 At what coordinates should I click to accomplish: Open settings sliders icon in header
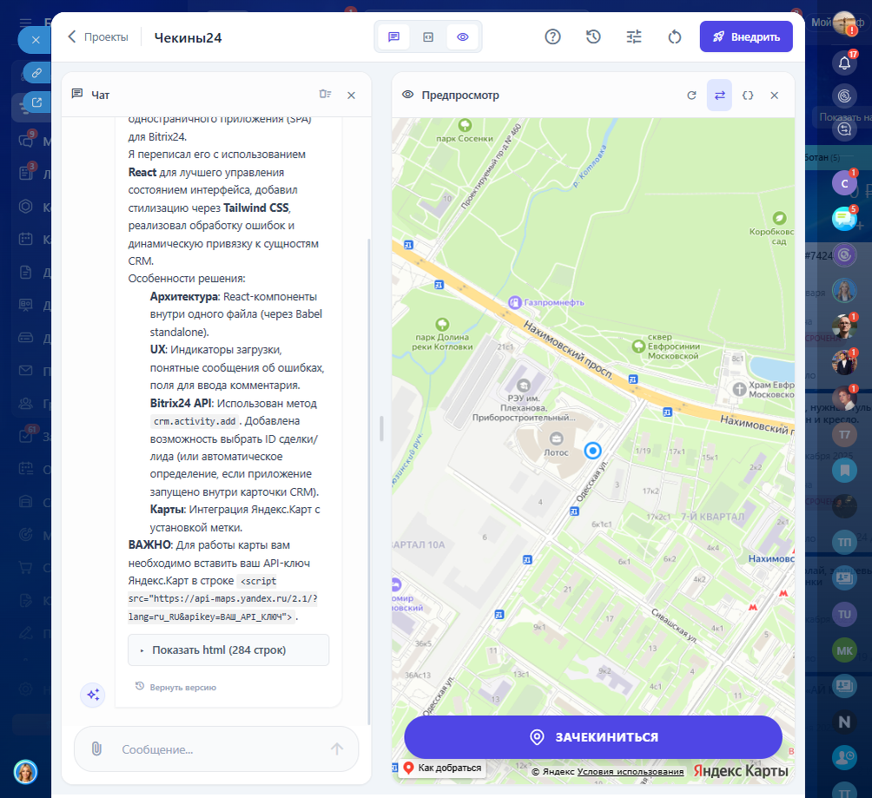[x=634, y=37]
